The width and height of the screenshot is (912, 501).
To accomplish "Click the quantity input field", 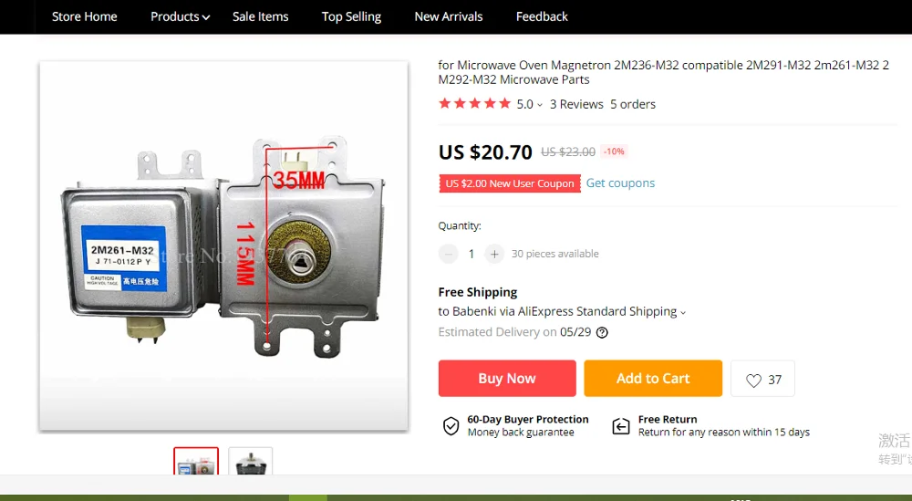I will click(472, 254).
